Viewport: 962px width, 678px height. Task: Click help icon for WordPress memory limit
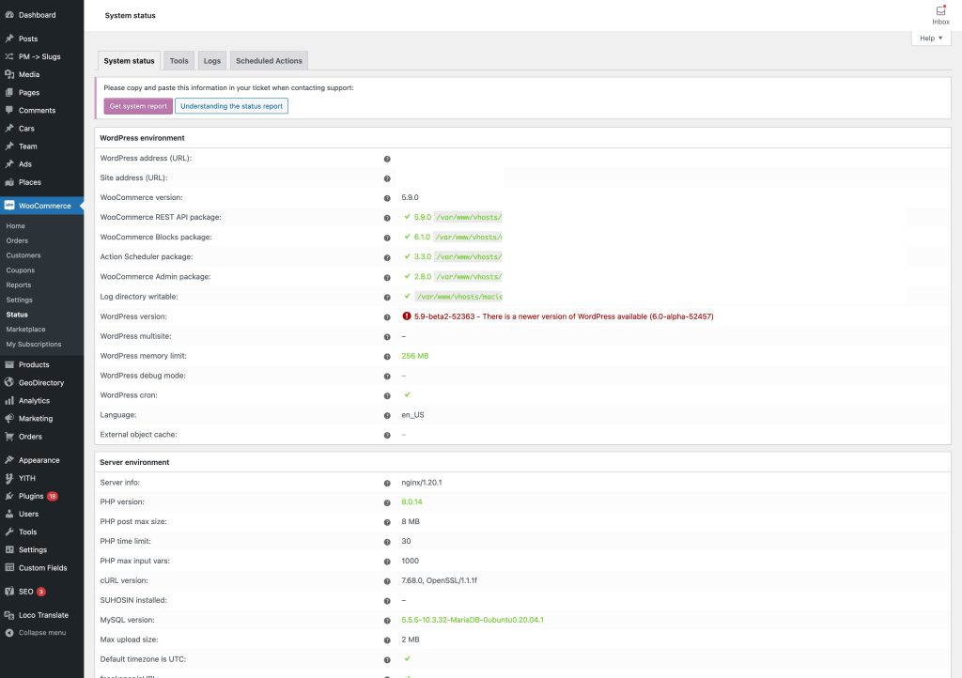click(387, 356)
